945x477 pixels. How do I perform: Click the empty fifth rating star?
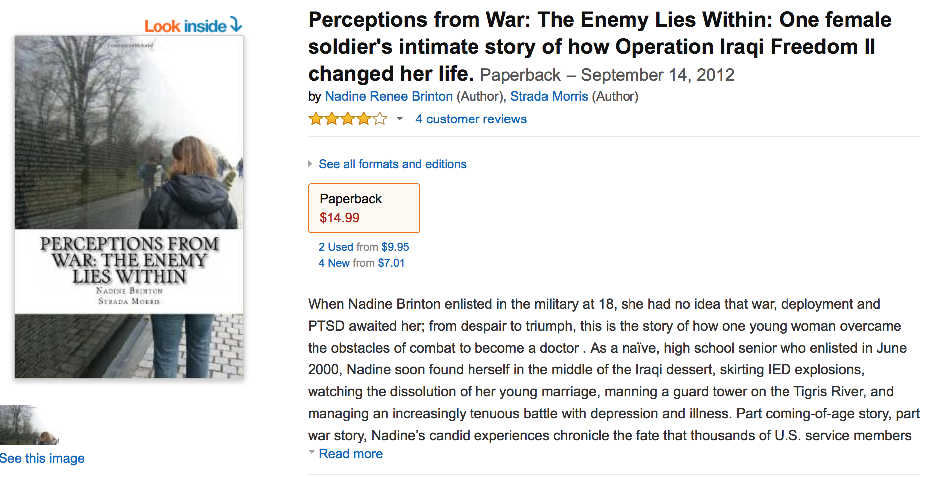(x=380, y=119)
